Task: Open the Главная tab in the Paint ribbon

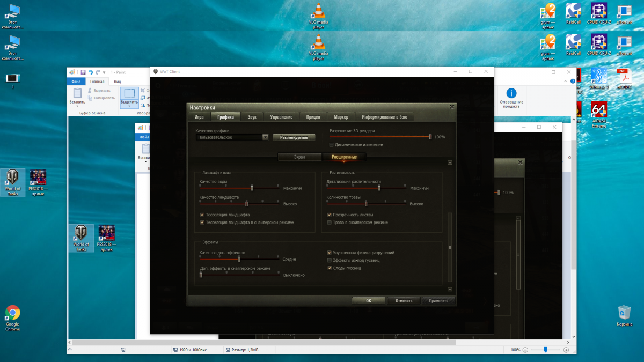Action: pos(97,82)
